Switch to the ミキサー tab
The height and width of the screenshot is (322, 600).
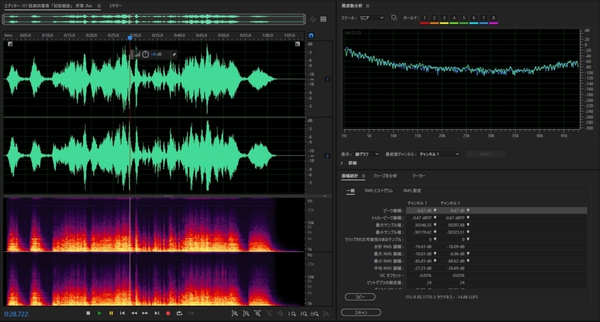click(x=115, y=6)
